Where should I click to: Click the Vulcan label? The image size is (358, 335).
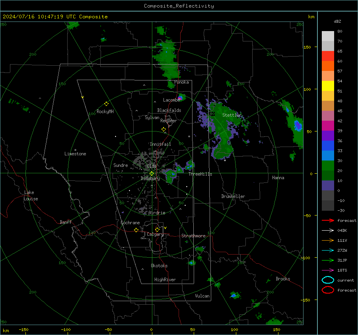(x=202, y=296)
